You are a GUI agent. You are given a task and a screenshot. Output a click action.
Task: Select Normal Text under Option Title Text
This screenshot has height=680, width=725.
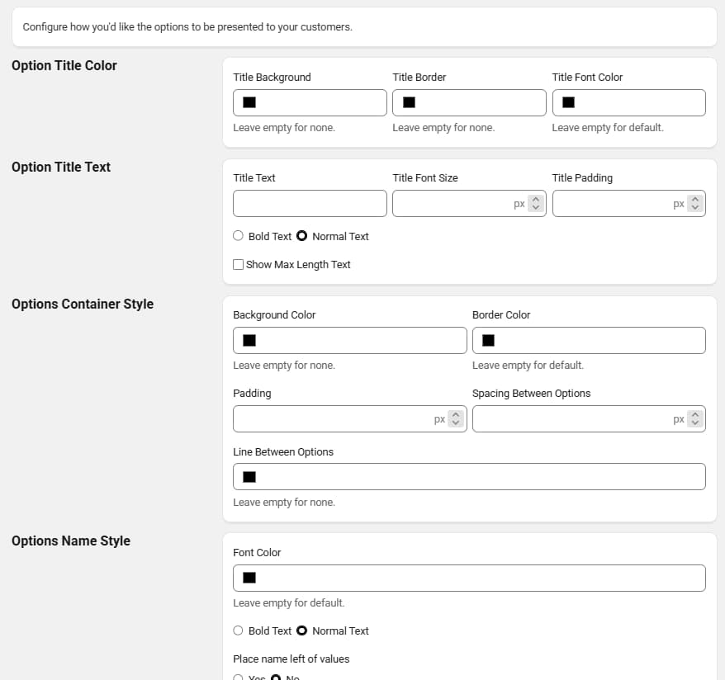pyautogui.click(x=301, y=236)
